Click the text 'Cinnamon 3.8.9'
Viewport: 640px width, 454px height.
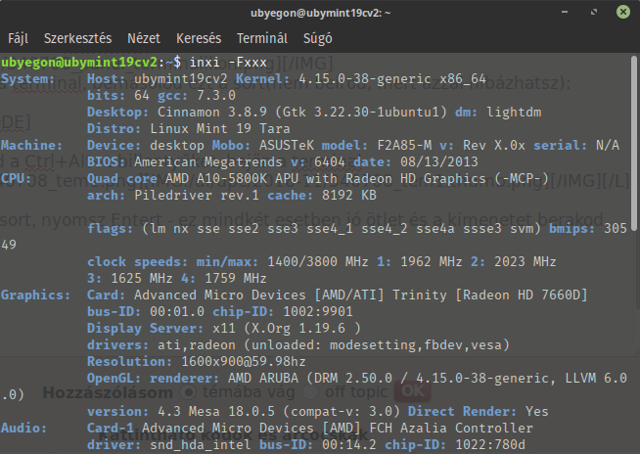212,112
